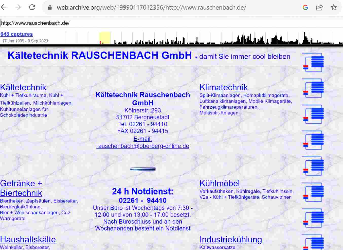
Task: Click the Wayback URL input field
Action: coord(171,23)
